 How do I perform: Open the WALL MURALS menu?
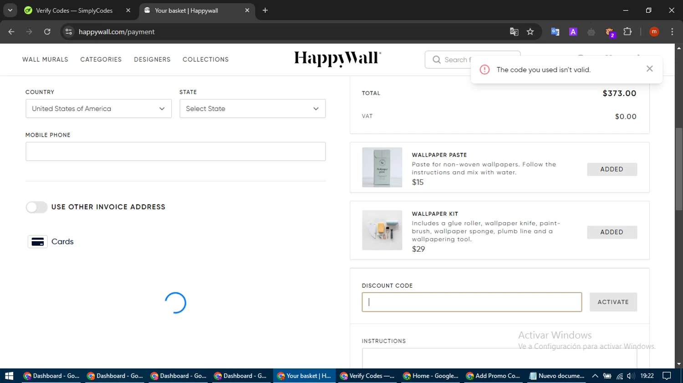tap(45, 60)
